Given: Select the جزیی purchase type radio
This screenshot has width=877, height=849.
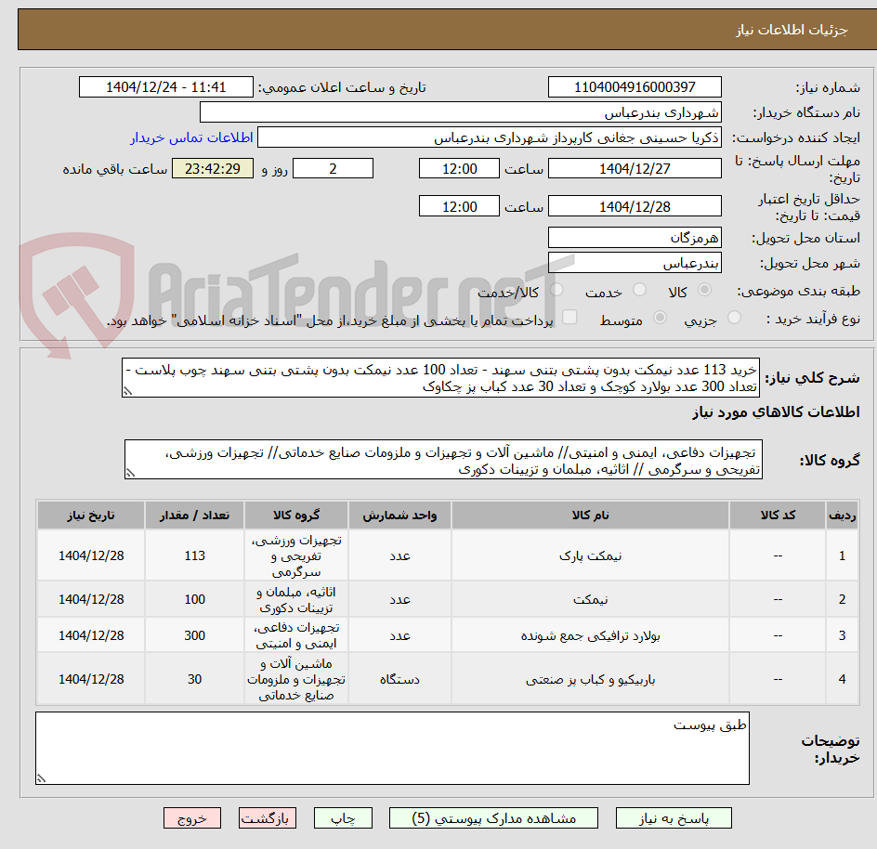Looking at the screenshot, I should tap(734, 318).
